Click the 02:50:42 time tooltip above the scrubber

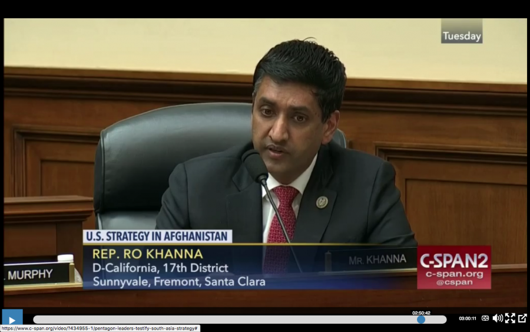point(421,313)
